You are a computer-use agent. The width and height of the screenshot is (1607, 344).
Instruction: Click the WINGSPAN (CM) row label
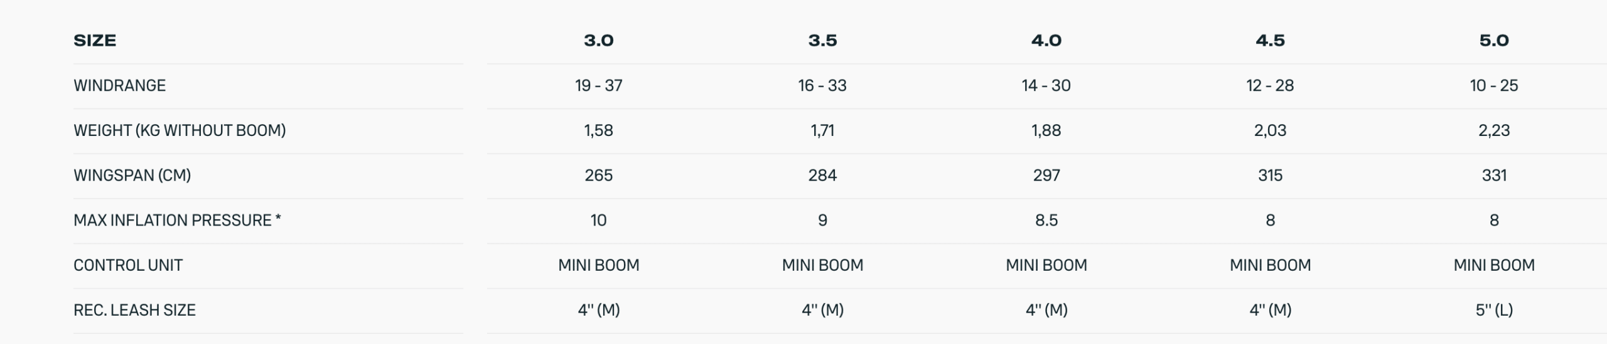(x=132, y=175)
